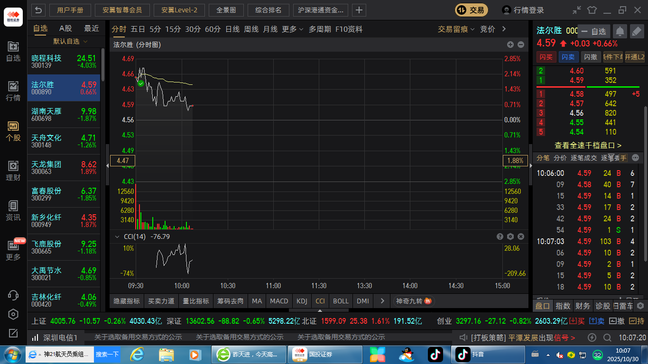Click the 卖 sell icon in bottom bar

tap(597, 321)
